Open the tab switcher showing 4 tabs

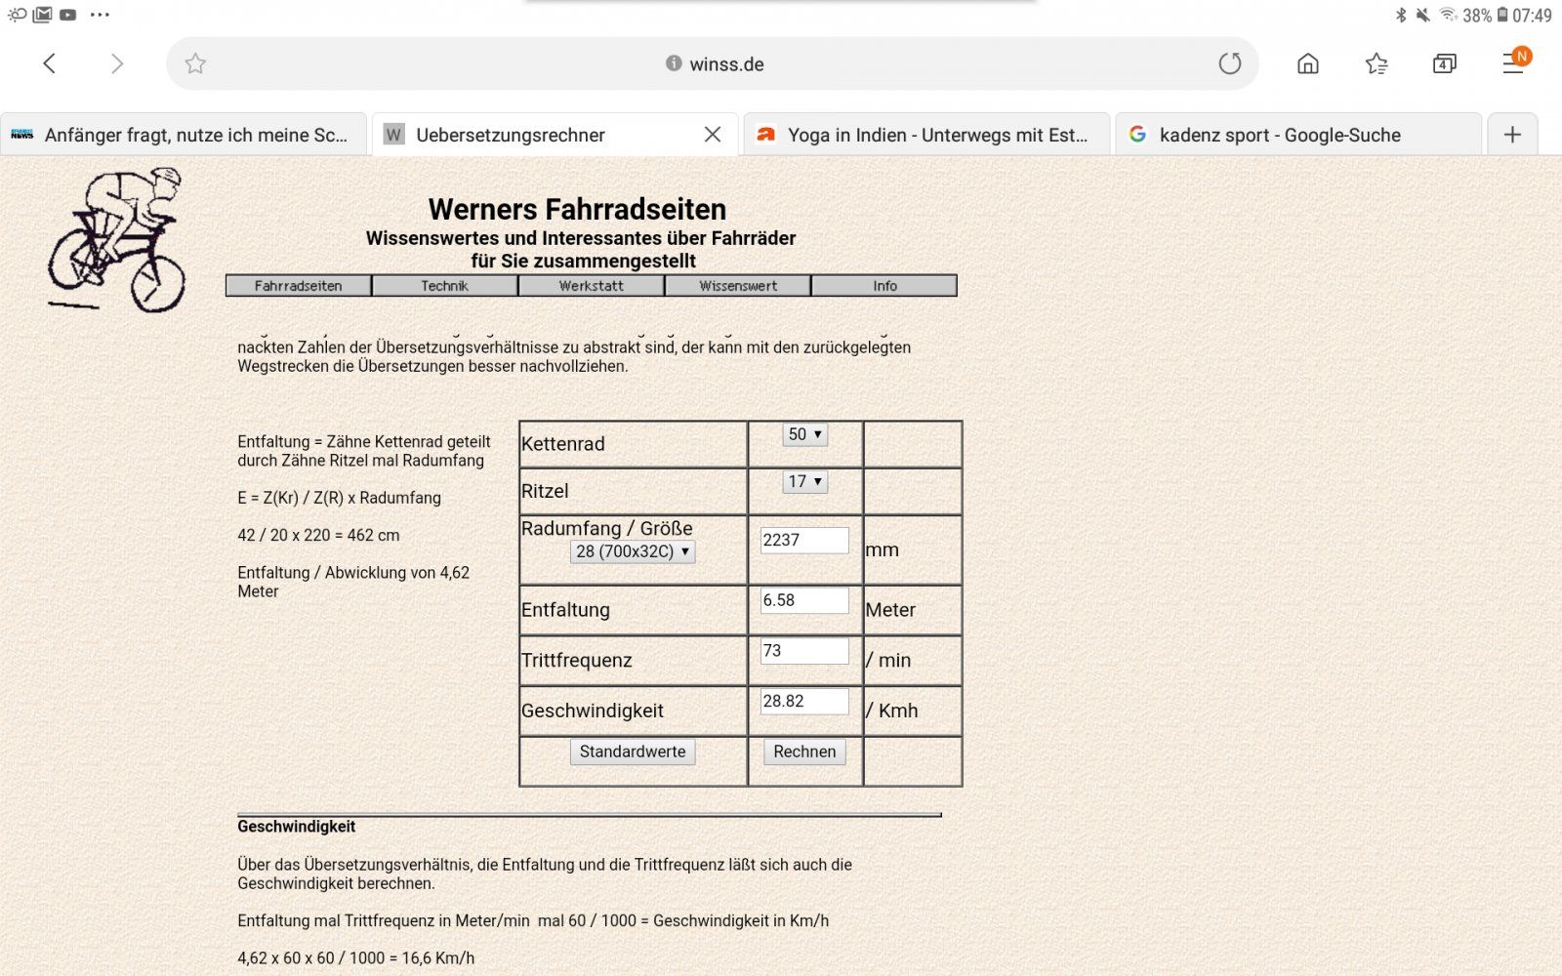pos(1444,63)
